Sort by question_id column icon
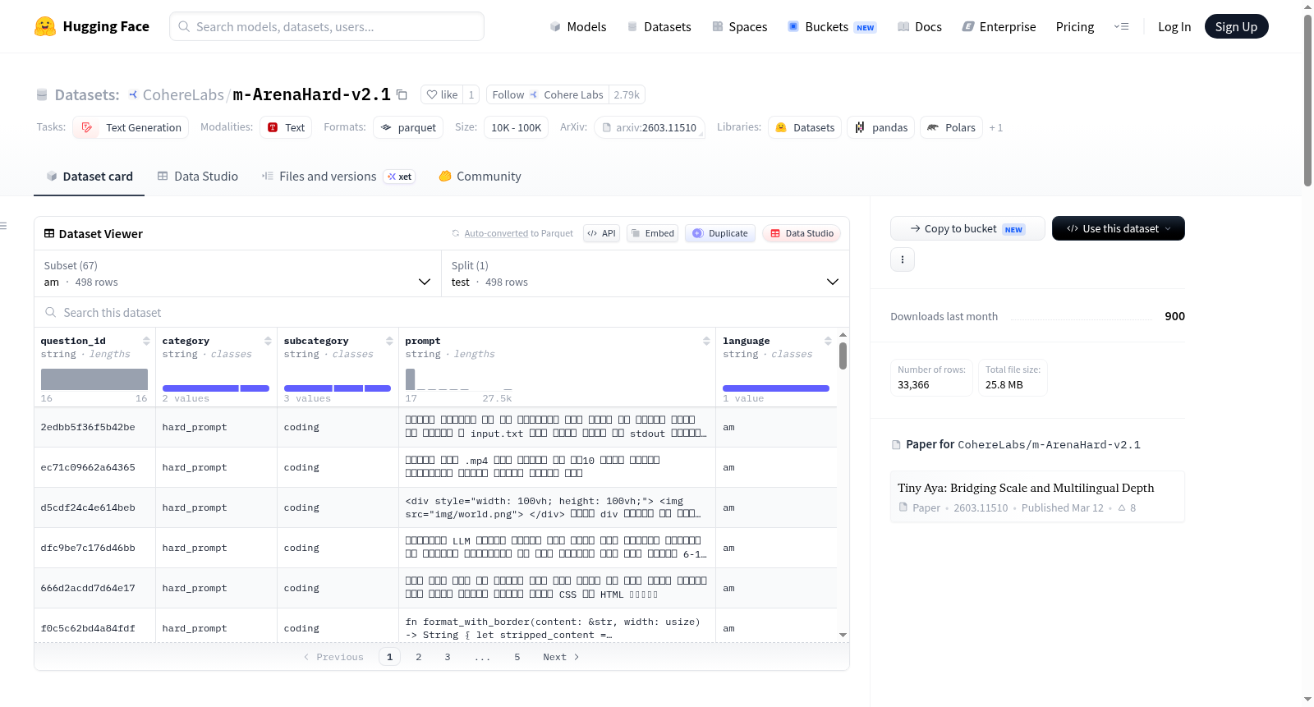The width and height of the screenshot is (1314, 707). pos(146,341)
